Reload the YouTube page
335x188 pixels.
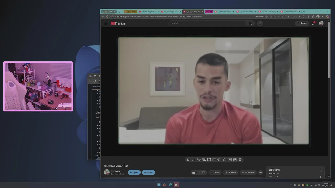(x=107, y=16)
